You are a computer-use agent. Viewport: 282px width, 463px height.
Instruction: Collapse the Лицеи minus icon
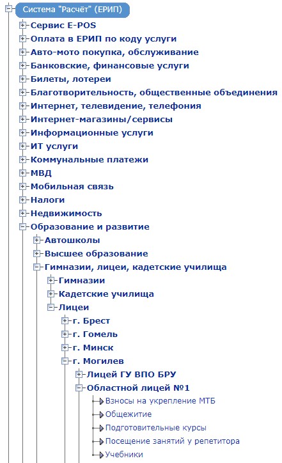pyautogui.click(x=51, y=308)
